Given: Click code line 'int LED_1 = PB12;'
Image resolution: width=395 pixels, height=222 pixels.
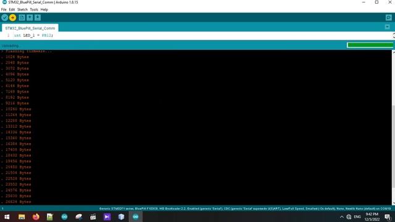Looking at the screenshot, I should (x=33, y=36).
